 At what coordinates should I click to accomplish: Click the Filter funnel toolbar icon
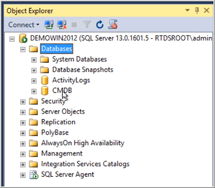point(87,25)
